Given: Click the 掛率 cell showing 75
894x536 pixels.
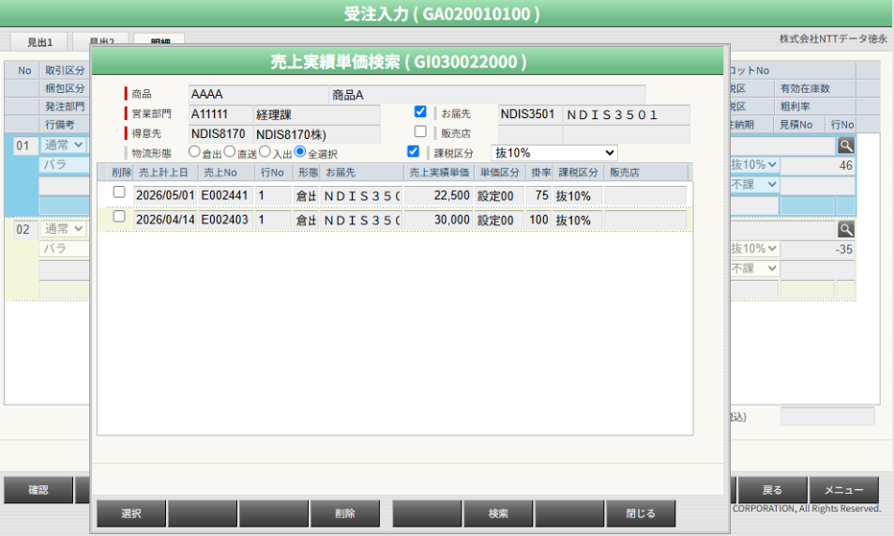Looking at the screenshot, I should tap(538, 196).
